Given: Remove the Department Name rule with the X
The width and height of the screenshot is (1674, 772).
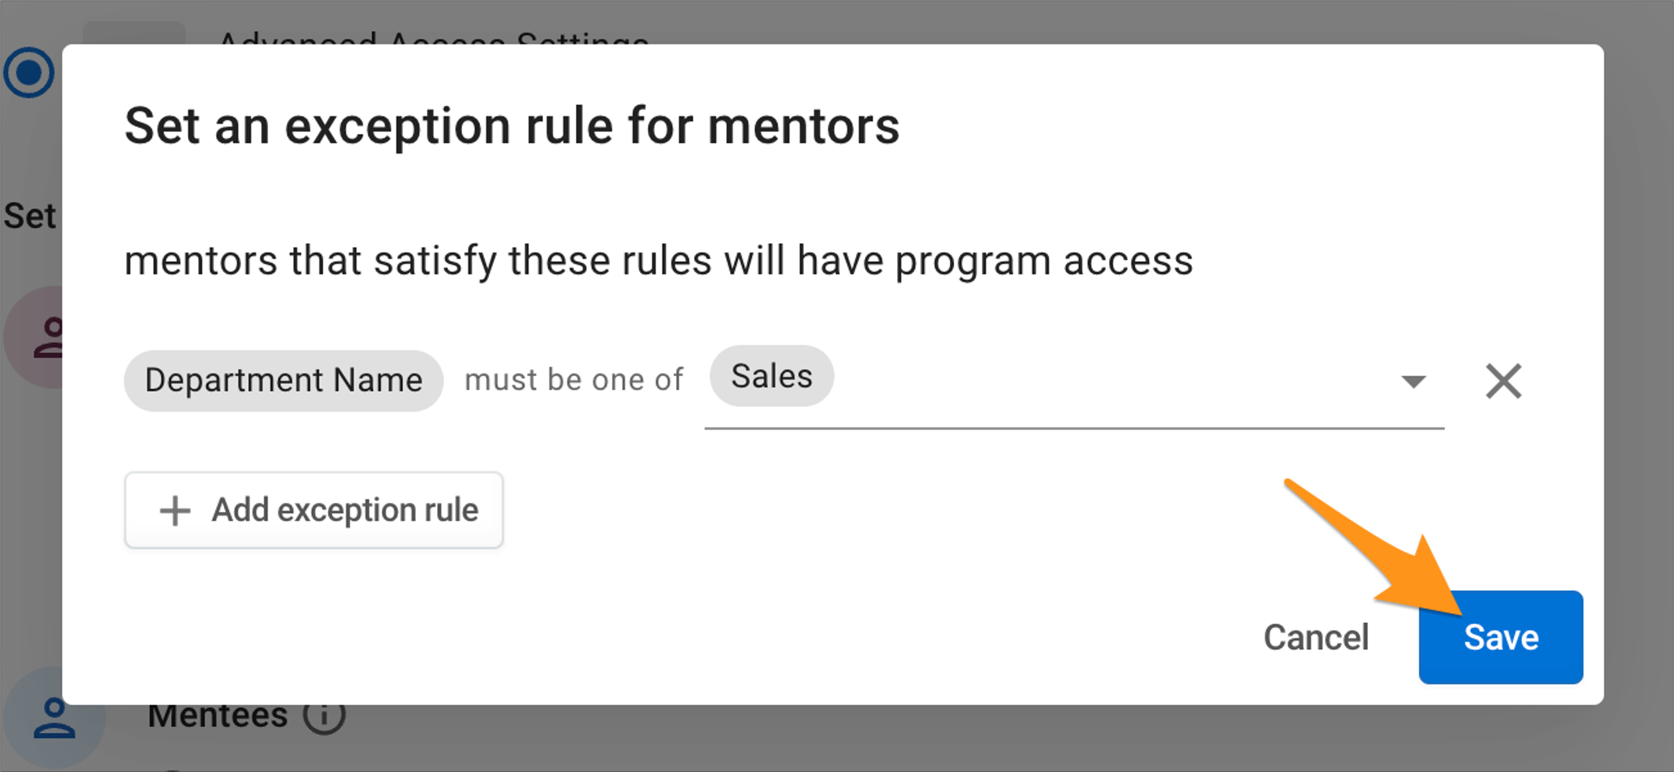Looking at the screenshot, I should [1503, 381].
